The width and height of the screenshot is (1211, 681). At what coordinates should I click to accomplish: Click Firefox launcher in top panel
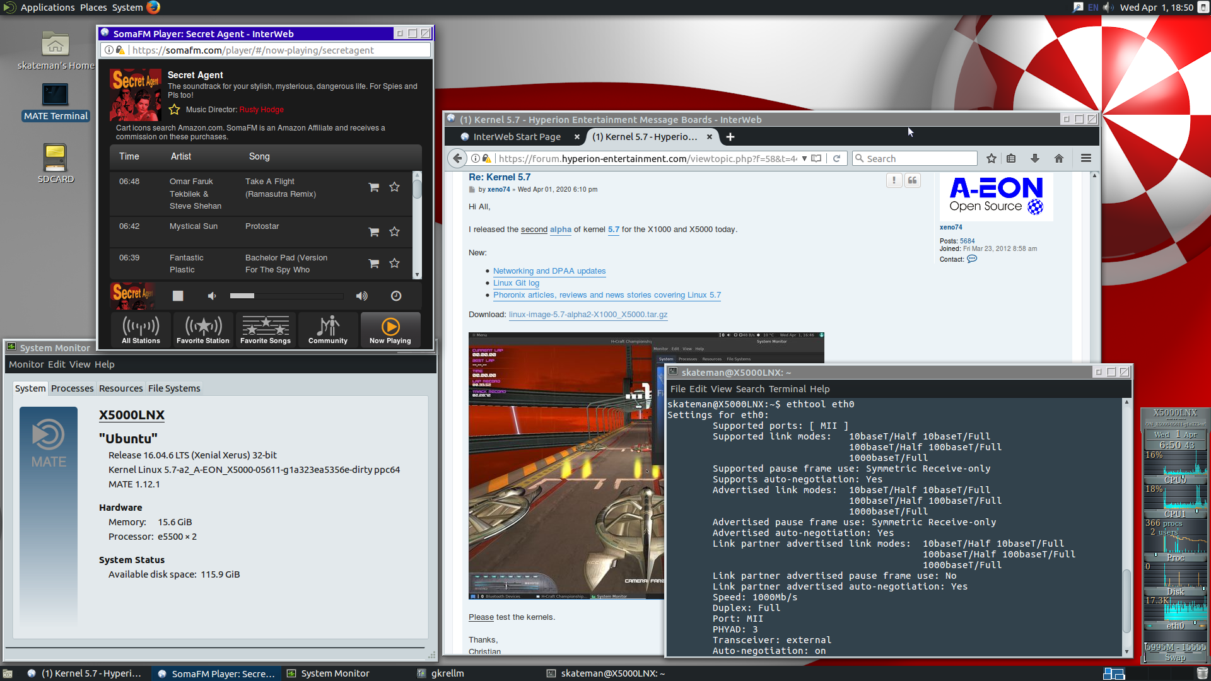[x=153, y=8]
